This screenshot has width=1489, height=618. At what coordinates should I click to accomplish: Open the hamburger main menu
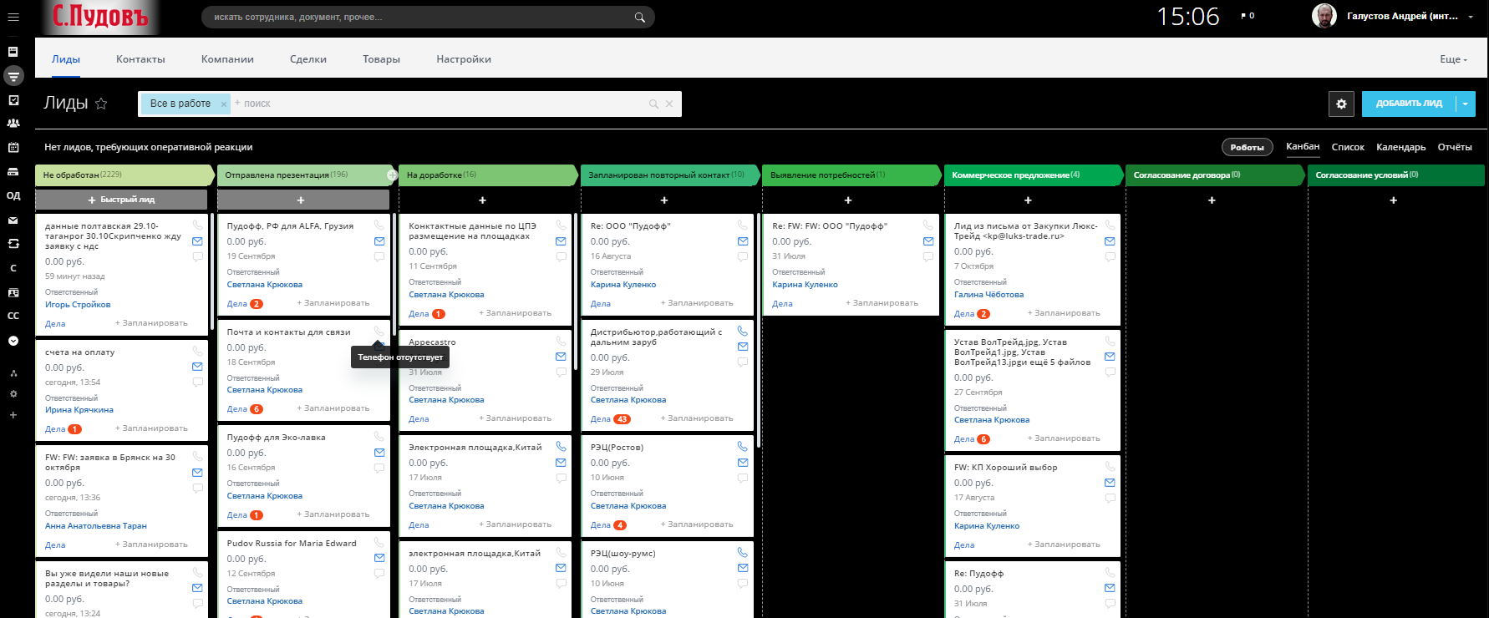click(x=13, y=17)
